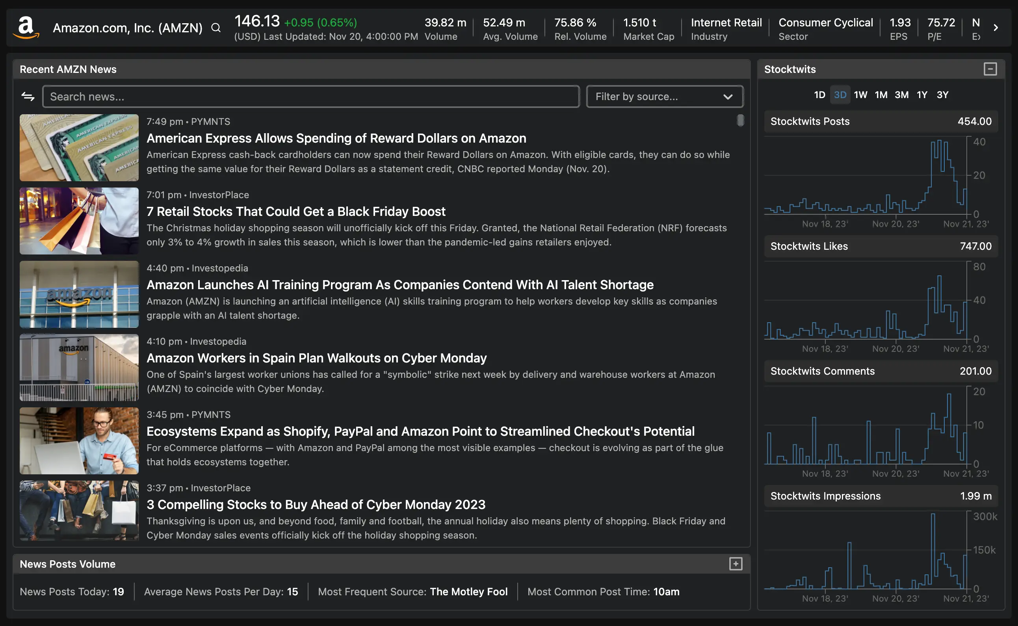Open the 7 Retail Stocks Black Friday article
The height and width of the screenshot is (626, 1018).
tap(296, 212)
